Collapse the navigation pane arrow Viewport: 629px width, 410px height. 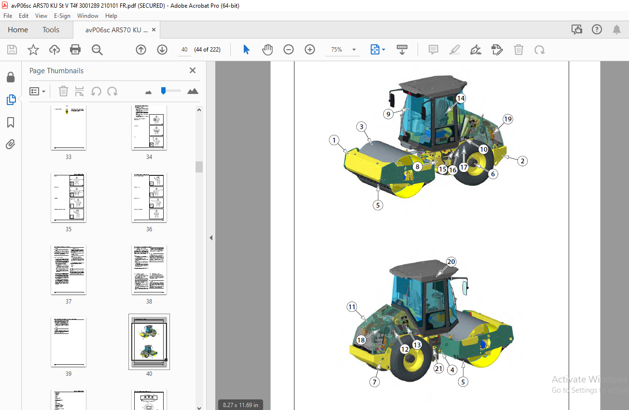[210, 238]
